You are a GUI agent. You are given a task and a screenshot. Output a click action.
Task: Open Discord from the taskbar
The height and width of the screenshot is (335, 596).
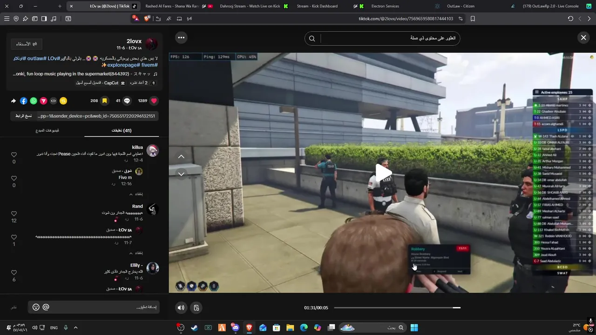pos(236,328)
